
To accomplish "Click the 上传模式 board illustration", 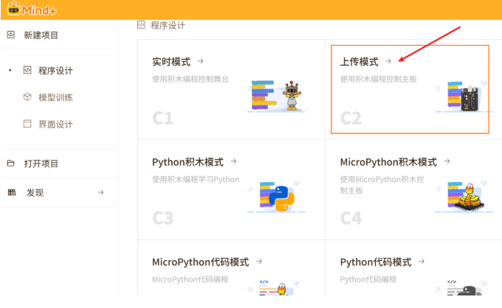I will pyautogui.click(x=464, y=97).
